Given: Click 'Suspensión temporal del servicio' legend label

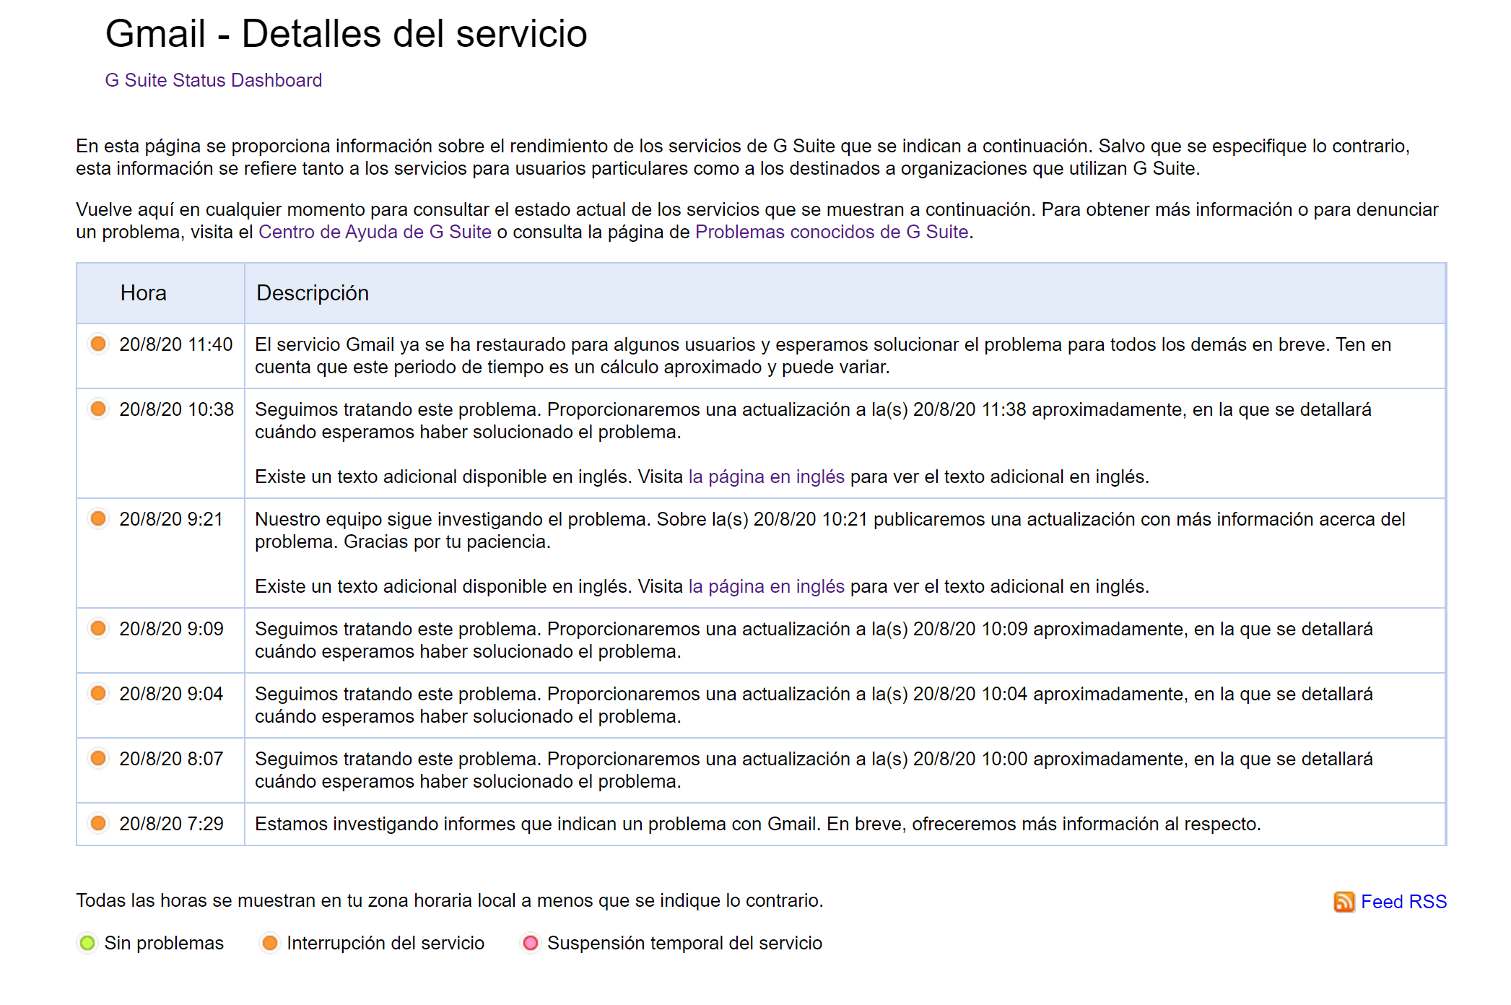Looking at the screenshot, I should 685,943.
